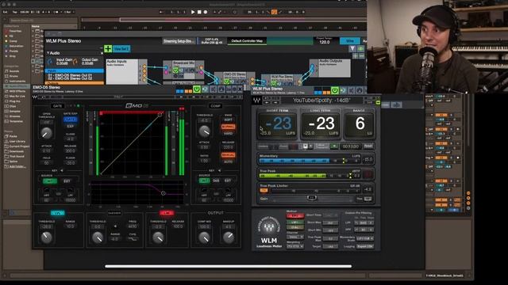Click the gate Open Threshold knob

[x=46, y=133]
